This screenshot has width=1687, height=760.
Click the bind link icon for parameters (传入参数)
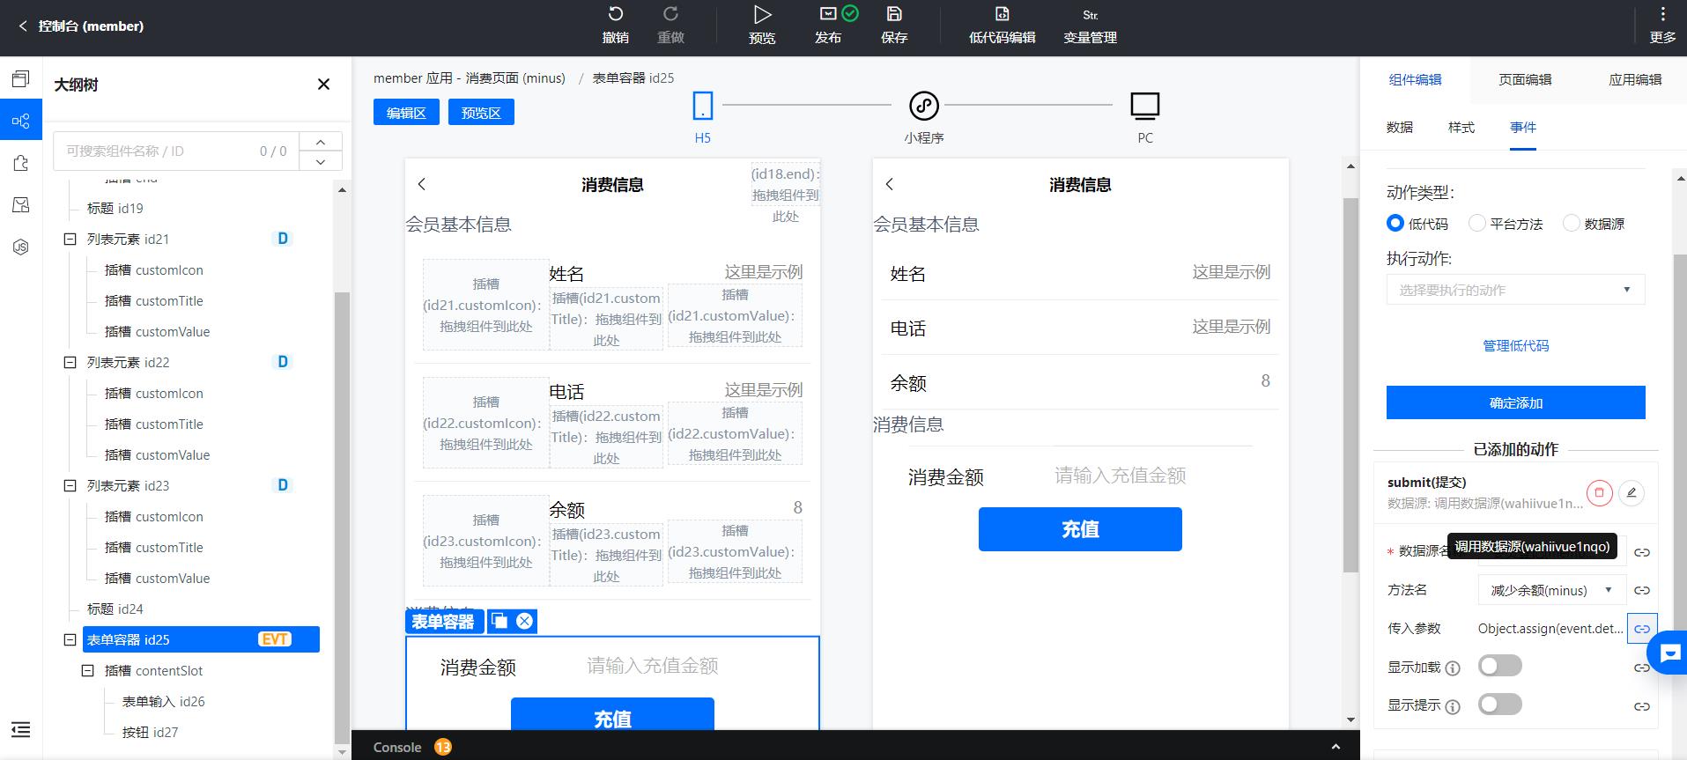(x=1642, y=629)
